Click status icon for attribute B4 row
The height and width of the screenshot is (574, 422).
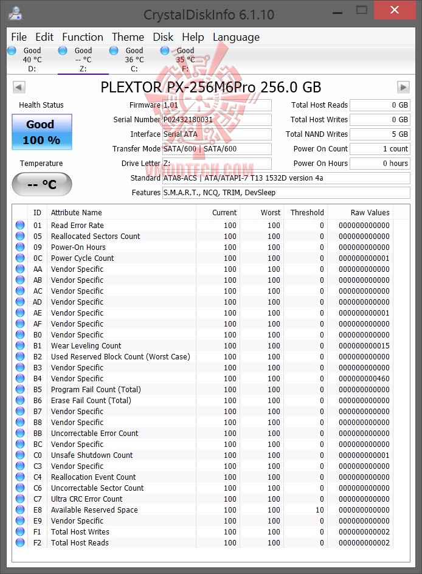20,379
